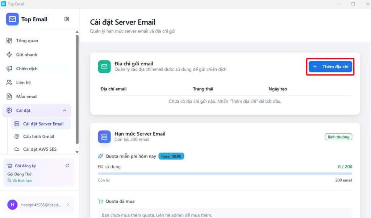Screen dimensions: 371x218
Task: Click cloud icon beside Cài đặt AWS SES
Action: pyautogui.click(x=17, y=149)
